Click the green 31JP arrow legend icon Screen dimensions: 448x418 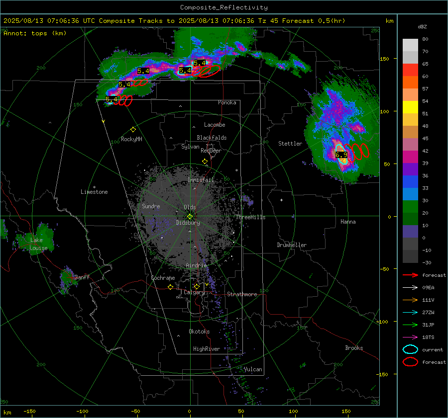pos(410,325)
